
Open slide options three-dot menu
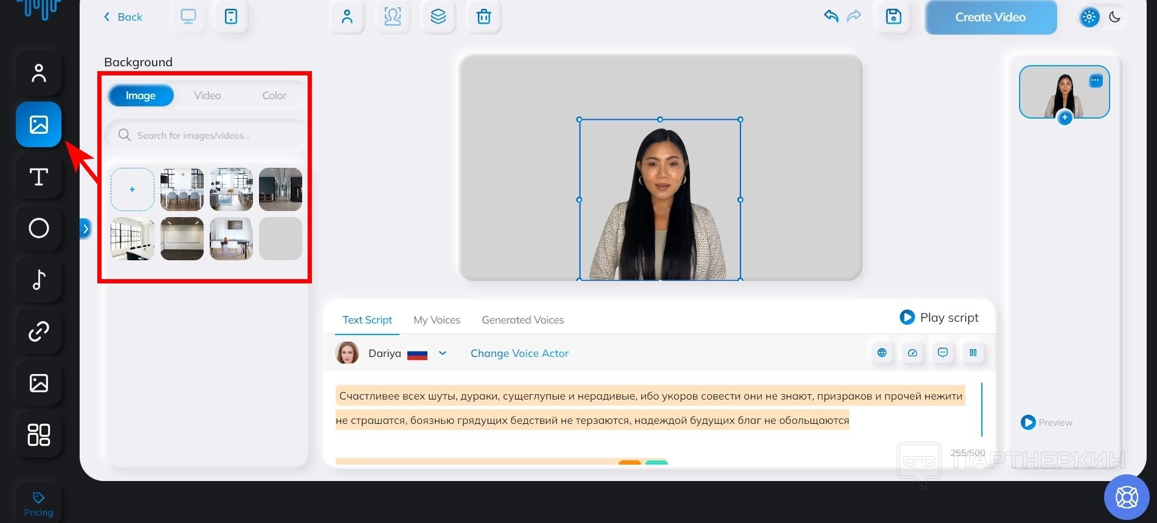1095,80
